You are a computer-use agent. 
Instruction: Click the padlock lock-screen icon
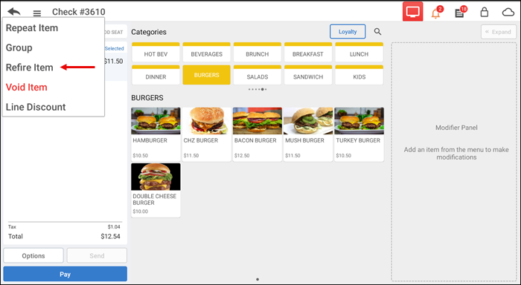point(485,13)
